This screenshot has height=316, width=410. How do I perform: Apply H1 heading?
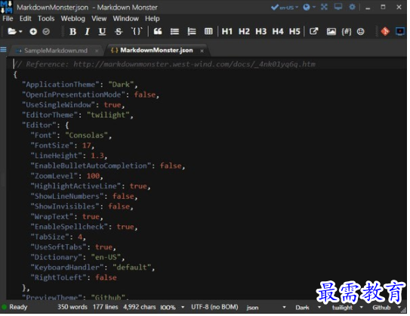[227, 32]
